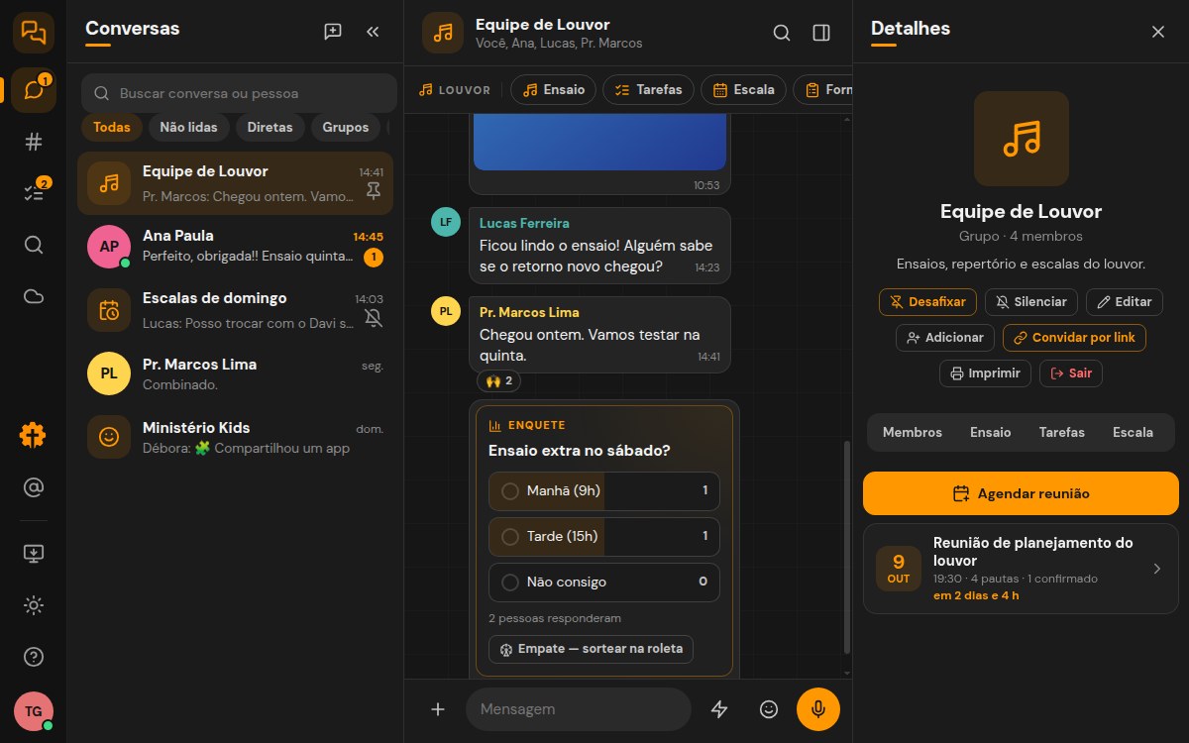The height and width of the screenshot is (743, 1189).
Task: Open the search icon in left rail
Action: click(34, 245)
